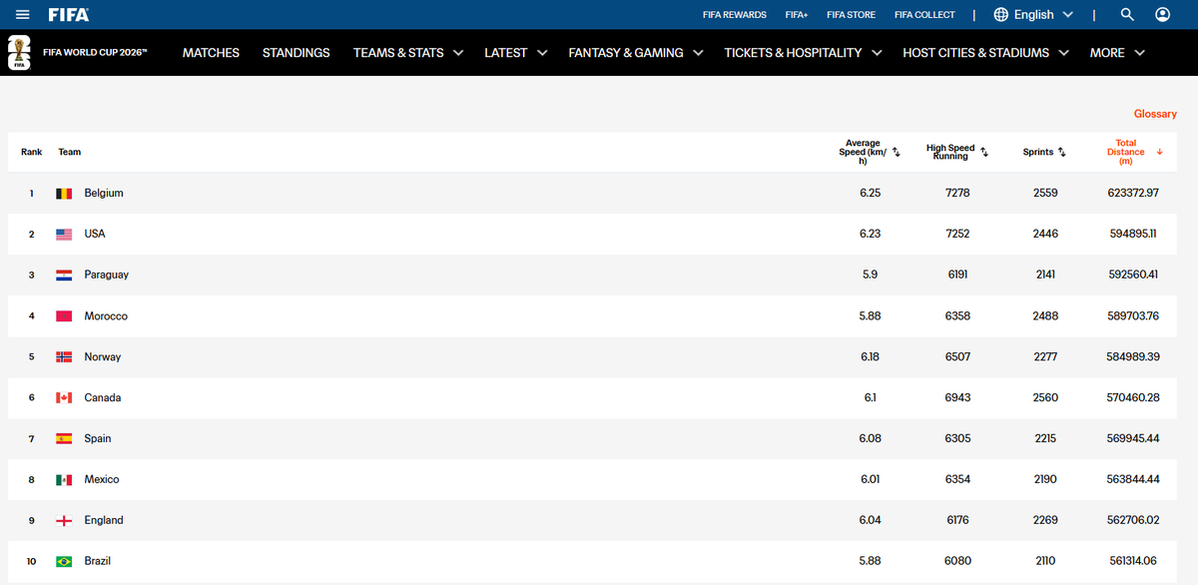
Task: Click the Spain flag icon
Action: (x=64, y=438)
